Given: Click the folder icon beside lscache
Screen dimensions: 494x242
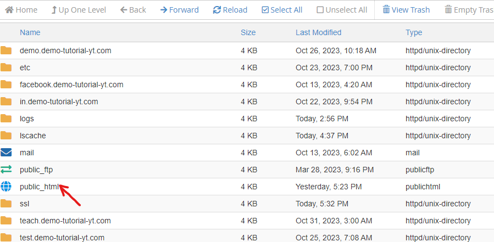Looking at the screenshot, I should coord(6,136).
